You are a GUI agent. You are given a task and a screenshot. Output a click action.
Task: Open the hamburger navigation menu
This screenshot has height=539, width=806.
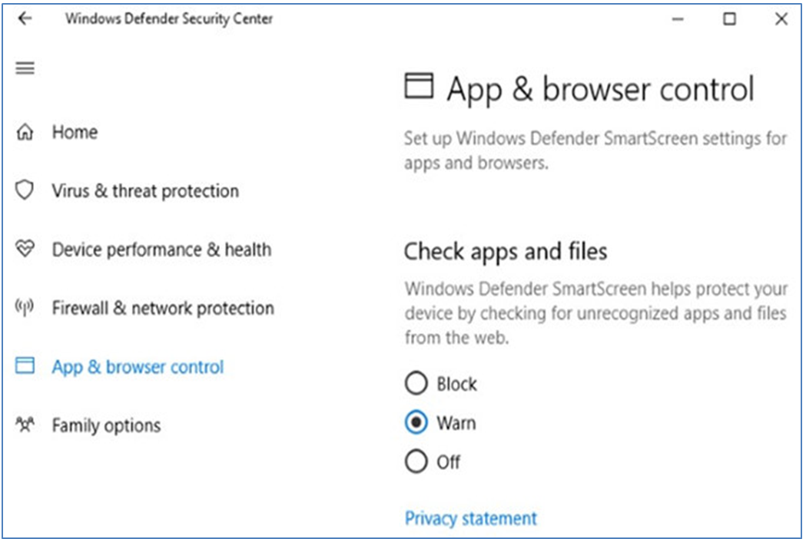[25, 68]
